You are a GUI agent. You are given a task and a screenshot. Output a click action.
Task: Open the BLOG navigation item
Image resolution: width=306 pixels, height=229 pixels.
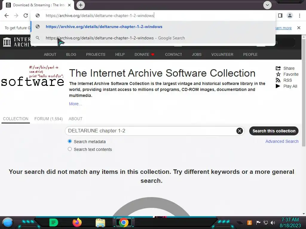71,55
